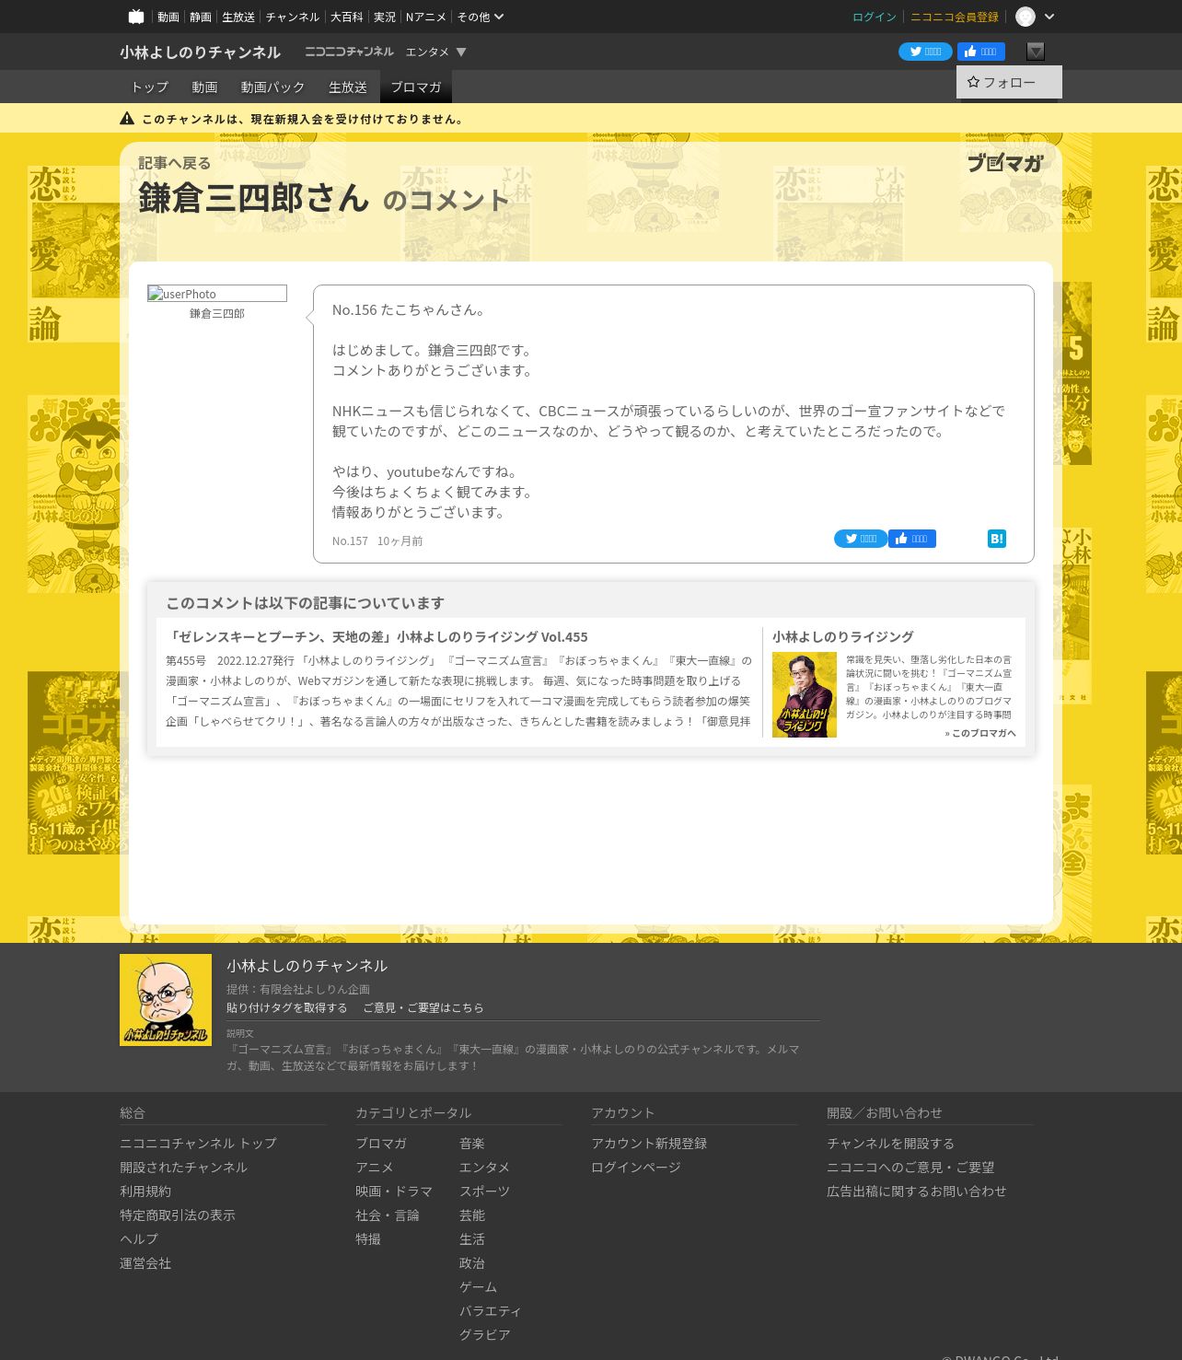Open 利用規約 footer link
Image resolution: width=1182 pixels, height=1360 pixels.
click(x=145, y=1191)
